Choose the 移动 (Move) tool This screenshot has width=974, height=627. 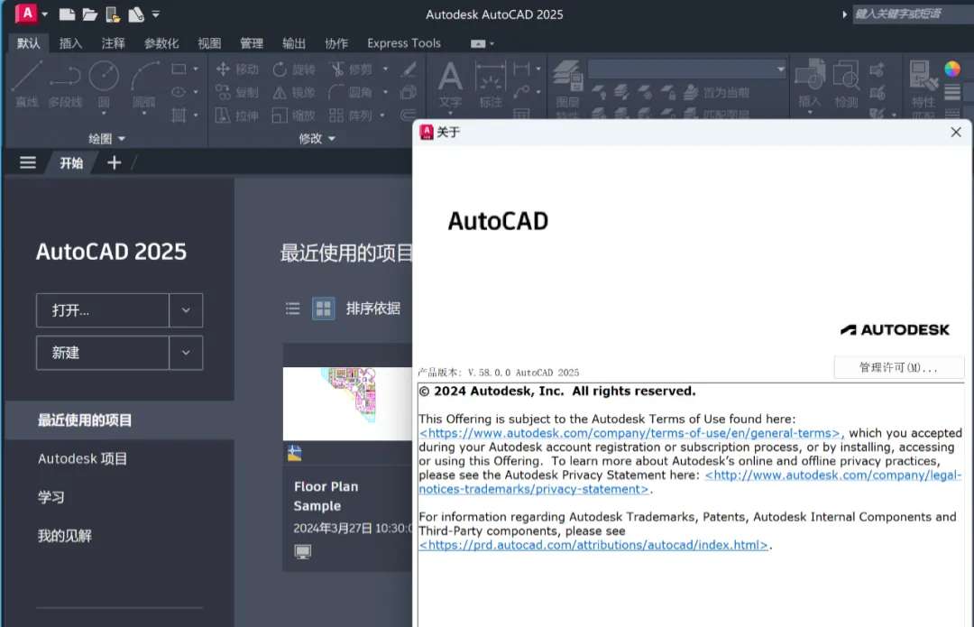(x=237, y=69)
